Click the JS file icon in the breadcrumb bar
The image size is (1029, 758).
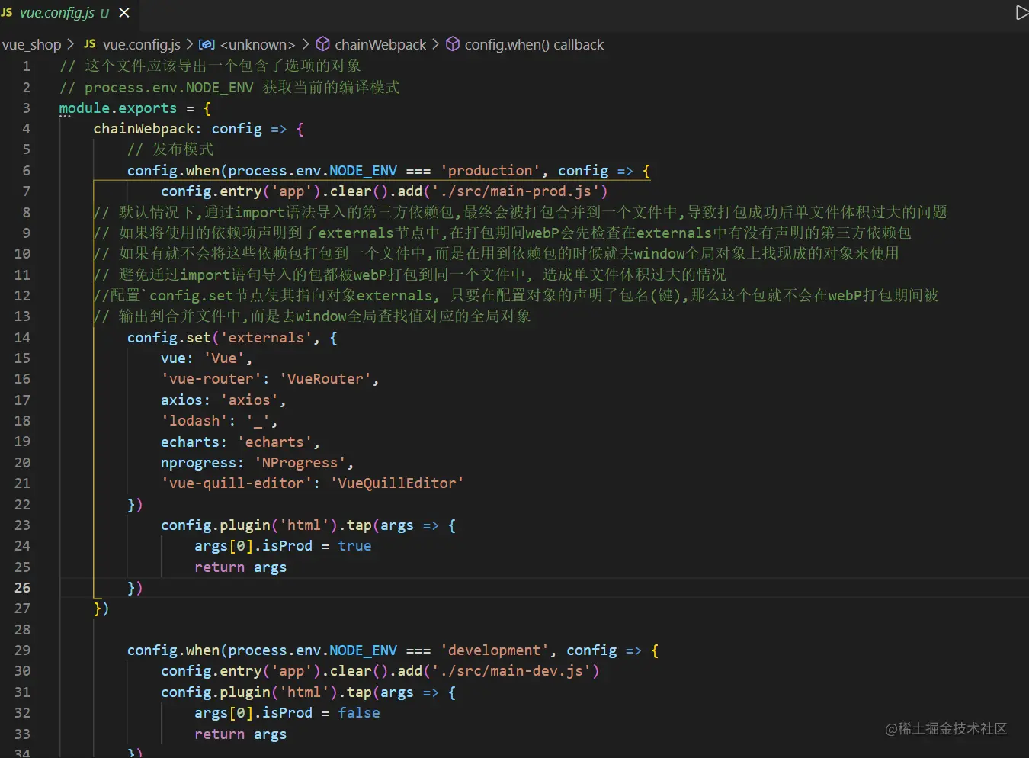click(x=89, y=44)
